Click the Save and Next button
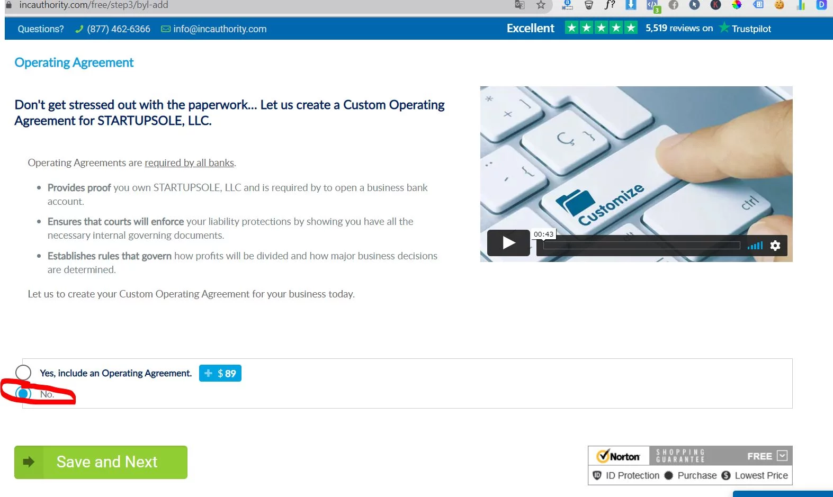Viewport: 833px width, 497px height. pyautogui.click(x=101, y=462)
